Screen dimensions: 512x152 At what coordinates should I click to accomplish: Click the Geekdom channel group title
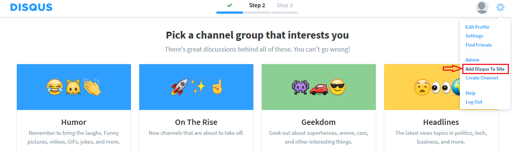pos(319,122)
